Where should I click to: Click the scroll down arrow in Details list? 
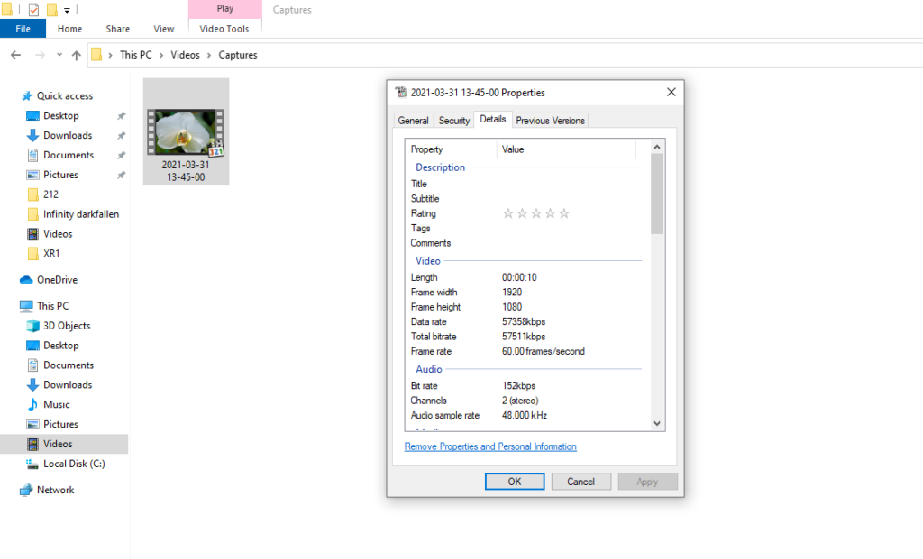click(x=656, y=423)
